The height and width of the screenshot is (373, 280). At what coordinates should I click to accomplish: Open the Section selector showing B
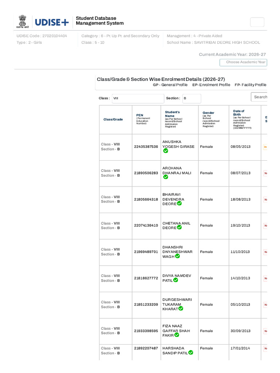(x=192, y=98)
